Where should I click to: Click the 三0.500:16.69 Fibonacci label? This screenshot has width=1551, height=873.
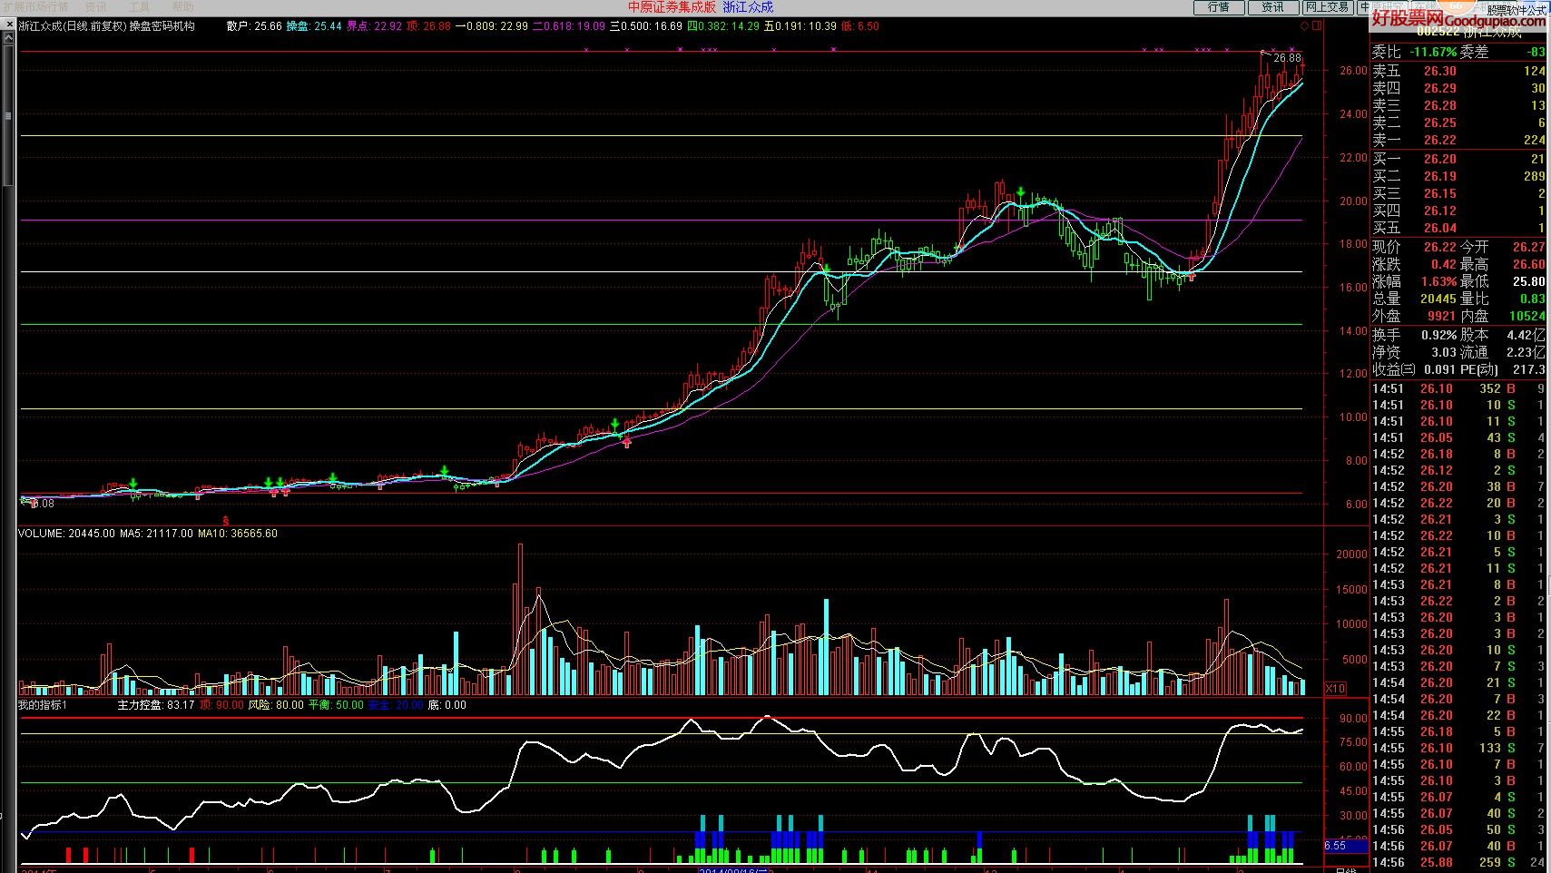point(645,26)
